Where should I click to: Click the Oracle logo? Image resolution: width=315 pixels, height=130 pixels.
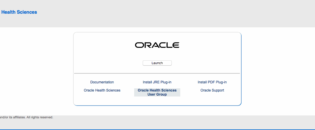pyautogui.click(x=157, y=45)
